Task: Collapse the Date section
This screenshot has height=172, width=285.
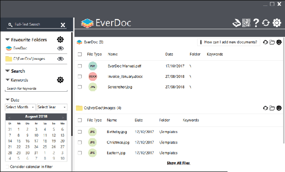Action: (8, 100)
